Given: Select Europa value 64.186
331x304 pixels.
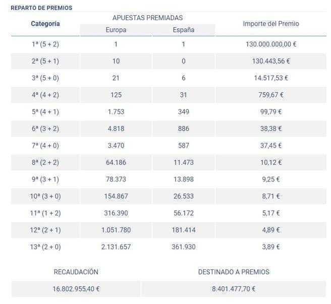Looking at the screenshot, I should tap(116, 162).
